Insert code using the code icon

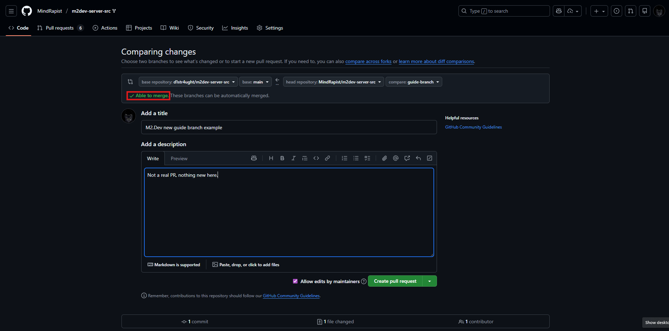316,158
